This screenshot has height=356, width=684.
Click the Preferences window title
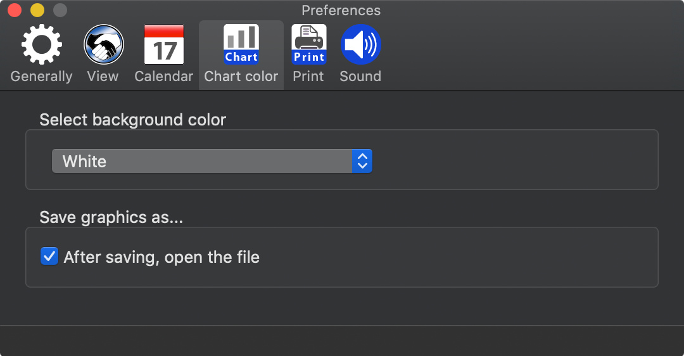341,11
